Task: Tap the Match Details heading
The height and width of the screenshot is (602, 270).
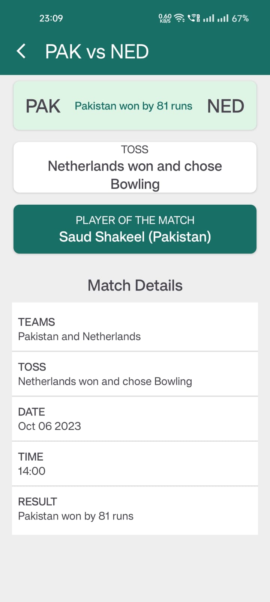Action: pyautogui.click(x=135, y=285)
